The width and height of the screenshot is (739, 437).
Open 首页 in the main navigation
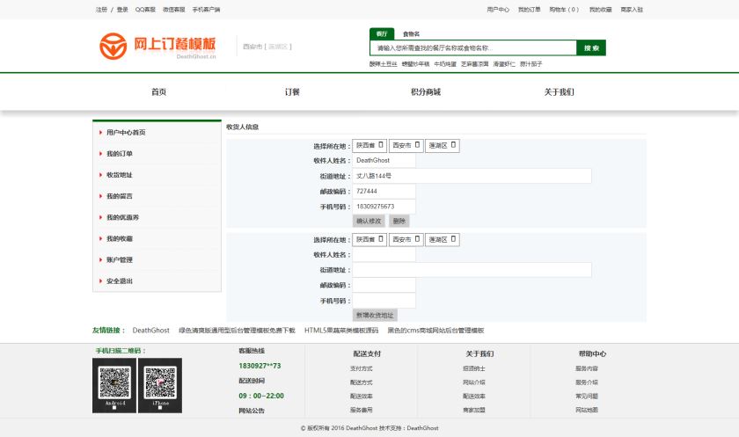pyautogui.click(x=159, y=91)
